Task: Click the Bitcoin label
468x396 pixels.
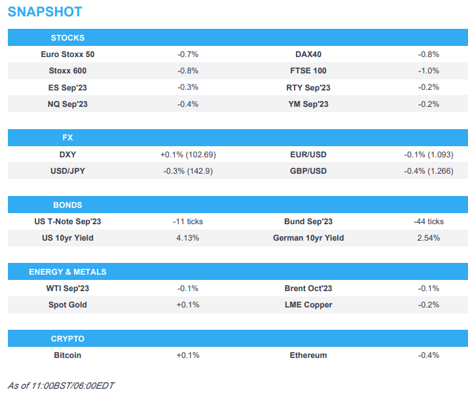Action: pos(67,355)
